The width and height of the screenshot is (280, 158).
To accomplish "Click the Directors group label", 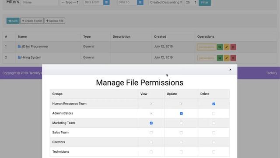I will point(59,142).
